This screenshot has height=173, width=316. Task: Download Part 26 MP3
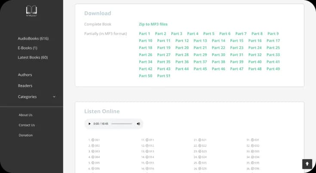point(145,55)
